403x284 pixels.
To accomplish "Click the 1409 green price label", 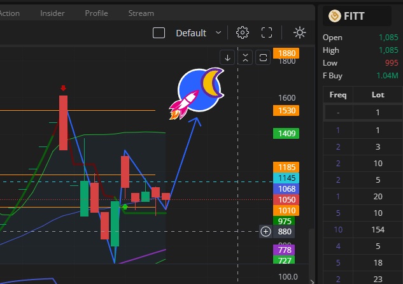I will (x=286, y=133).
